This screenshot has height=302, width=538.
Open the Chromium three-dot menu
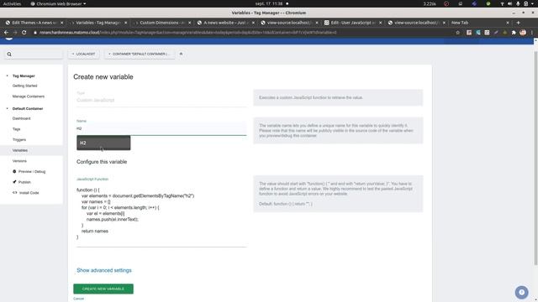pyautogui.click(x=532, y=33)
